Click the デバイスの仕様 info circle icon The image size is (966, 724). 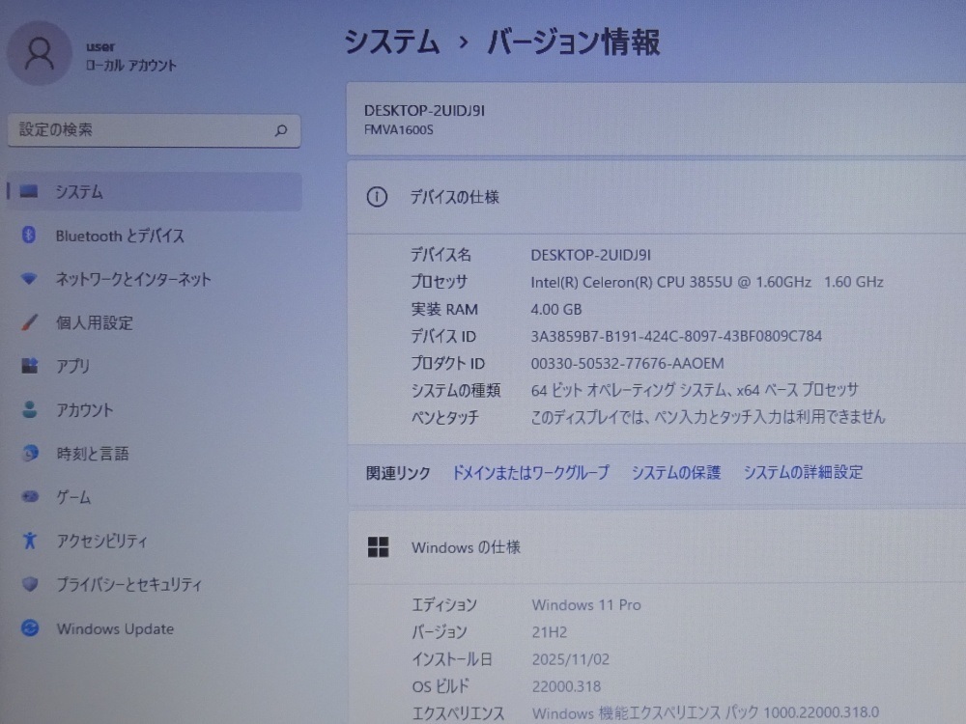click(377, 197)
